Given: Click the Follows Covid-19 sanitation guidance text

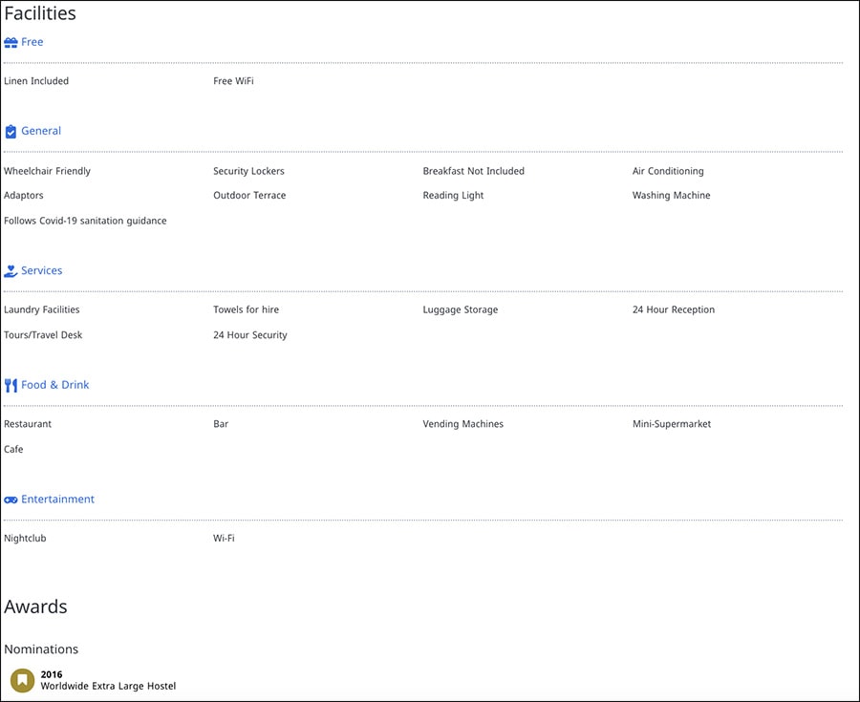Looking at the screenshot, I should 85,221.
